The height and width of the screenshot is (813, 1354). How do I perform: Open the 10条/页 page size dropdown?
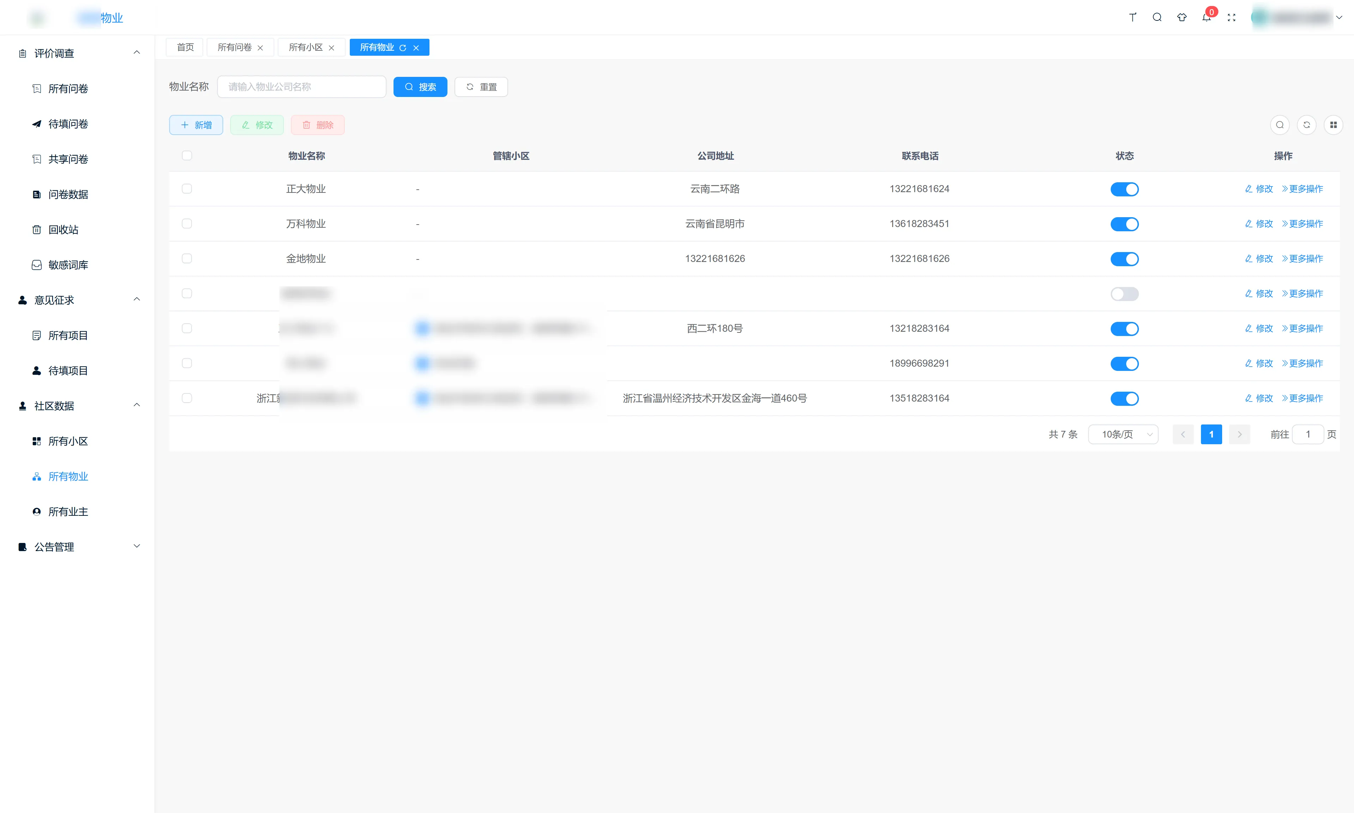click(x=1123, y=434)
